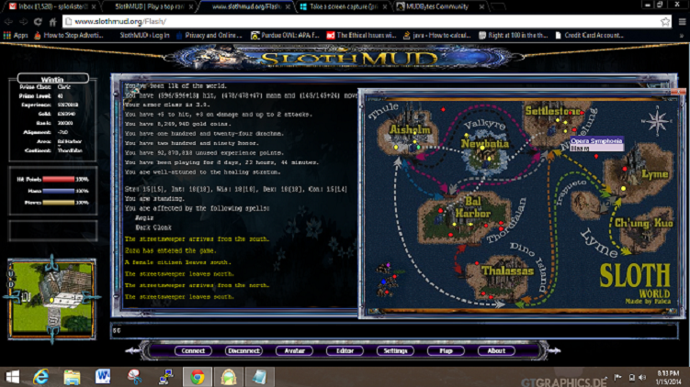The width and height of the screenshot is (690, 387).
Task: Open the volume control in system tray
Action: [642, 377]
